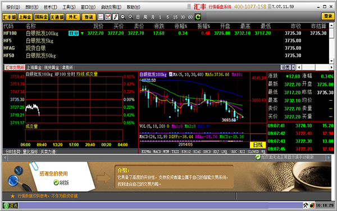The height and width of the screenshot is (211, 337).
Task: Open the 启动交易(E) menu
Action: (111, 7)
